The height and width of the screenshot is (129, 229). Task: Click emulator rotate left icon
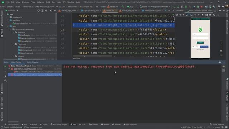click(x=187, y=15)
